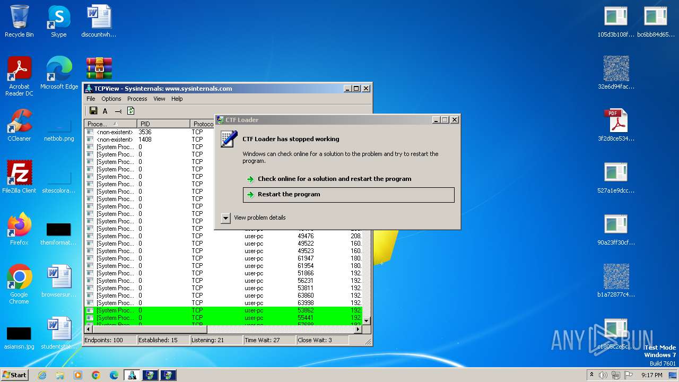Viewport: 679px width, 382px height.
Task: Open Google Chrome desktop shortcut
Action: click(x=19, y=284)
